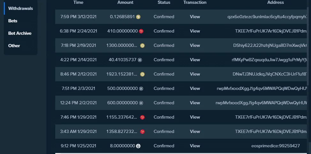Click the Tron icon beside 410.00000000

141,31
